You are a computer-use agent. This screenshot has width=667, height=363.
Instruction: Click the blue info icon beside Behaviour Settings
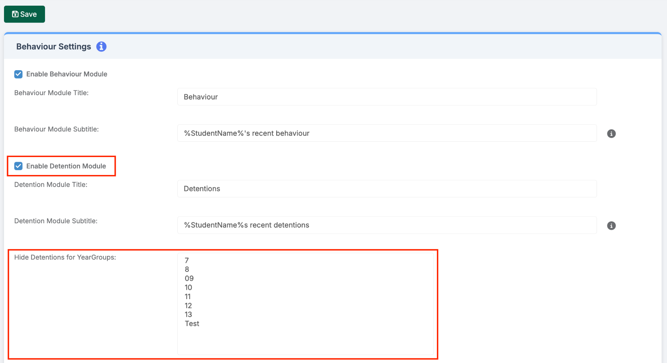pyautogui.click(x=101, y=47)
